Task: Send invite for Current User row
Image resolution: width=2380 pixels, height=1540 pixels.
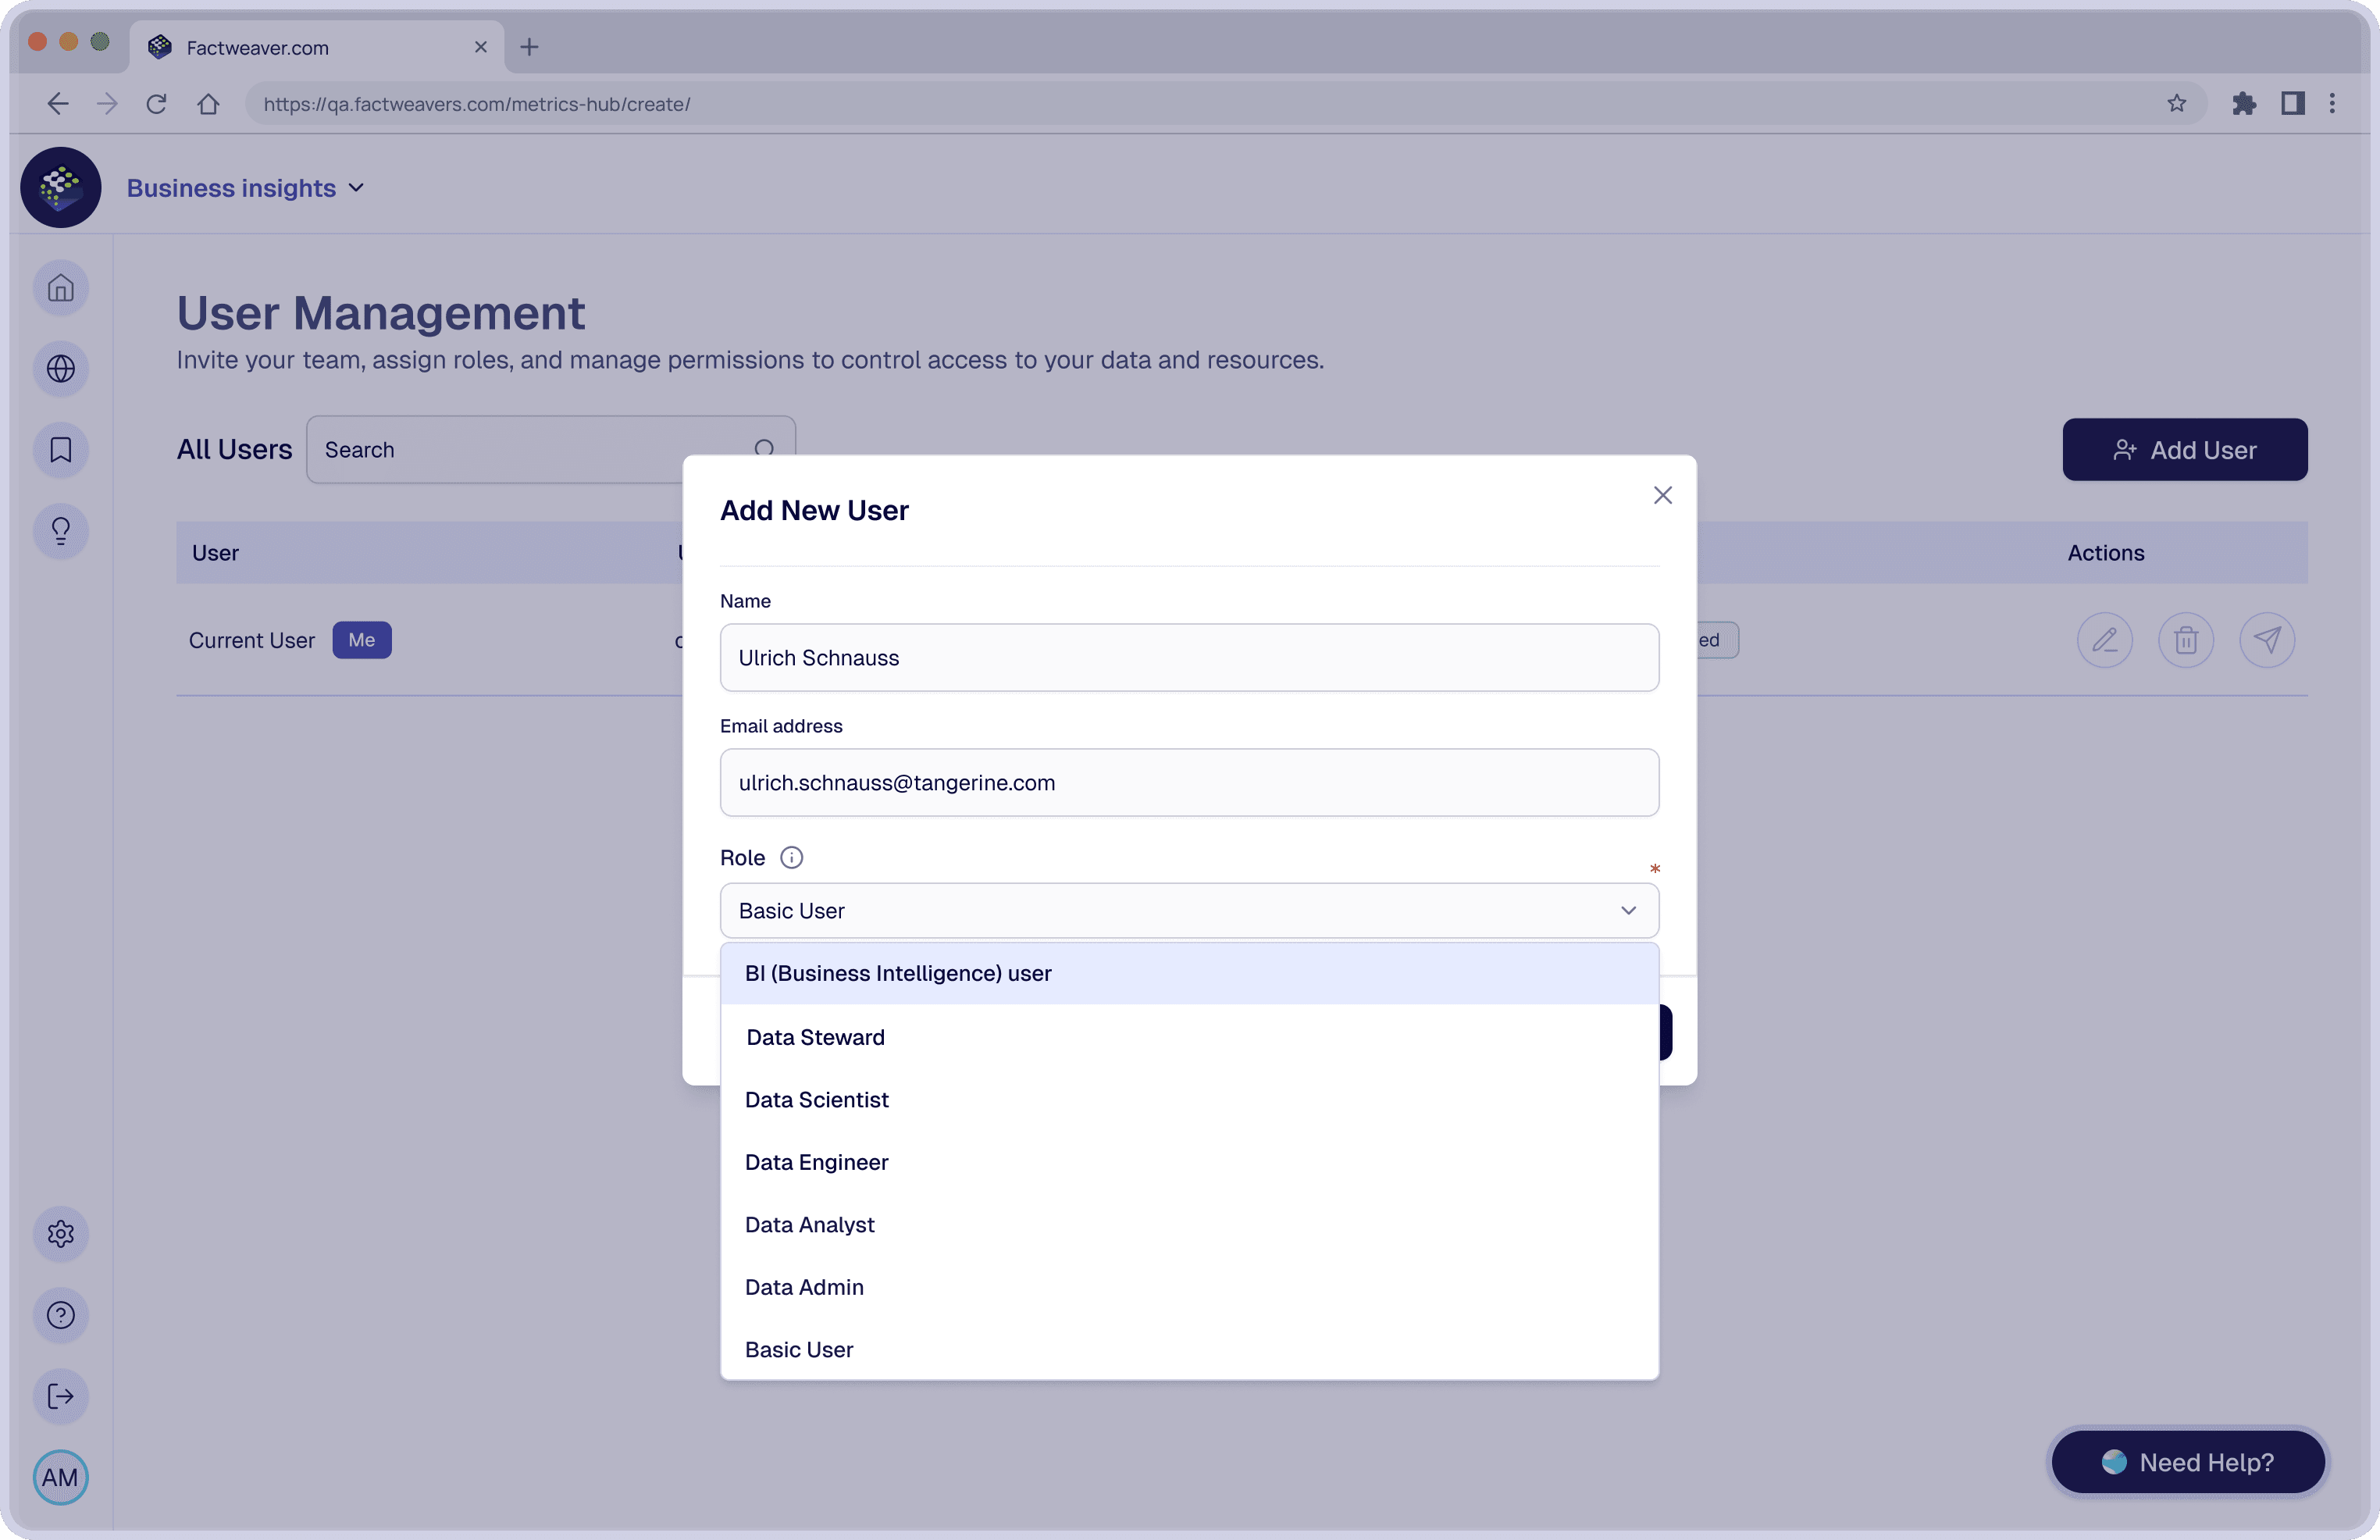Action: tap(2266, 640)
